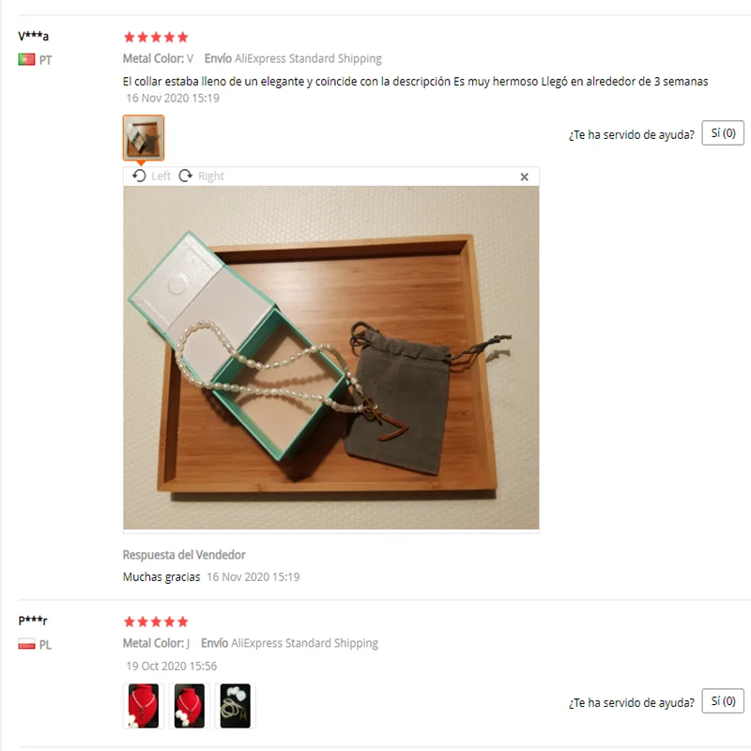Mark V***a's review as helpful with Sí (0)

point(723,132)
